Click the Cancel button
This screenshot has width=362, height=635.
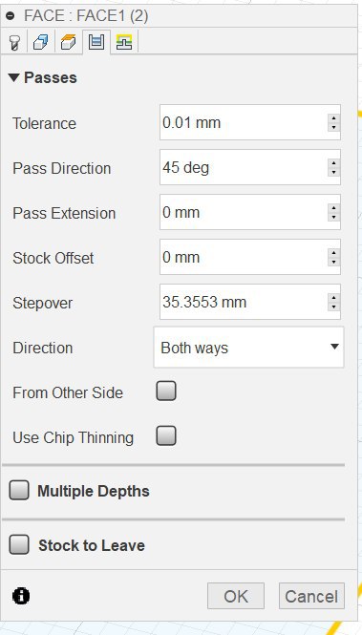tap(311, 596)
